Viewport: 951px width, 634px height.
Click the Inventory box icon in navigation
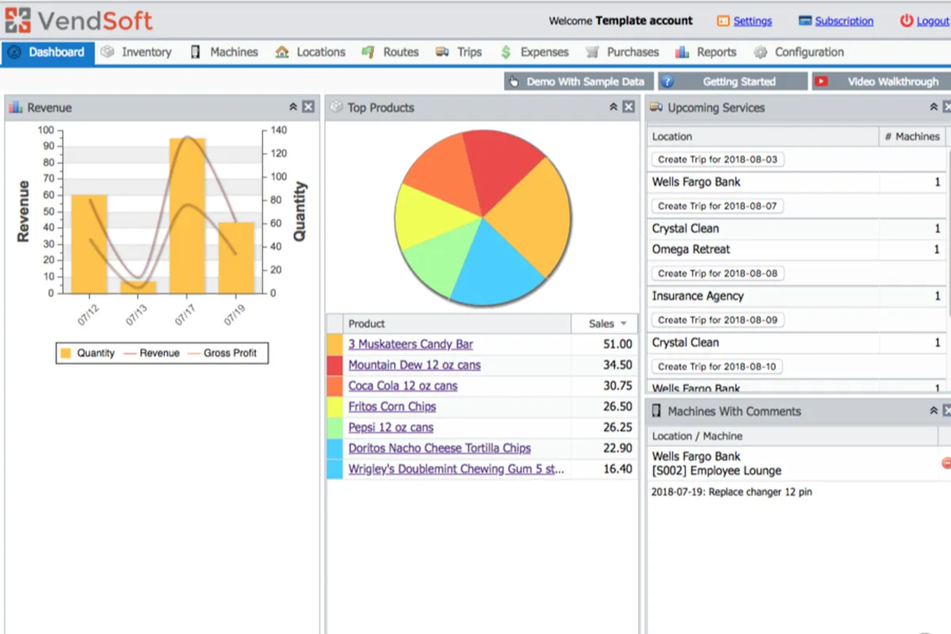coord(108,52)
